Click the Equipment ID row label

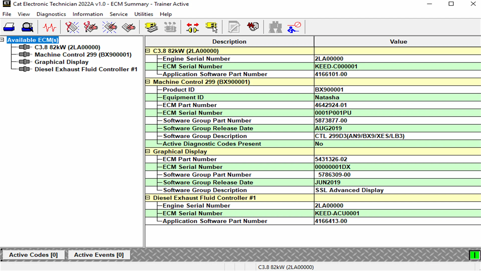(x=183, y=97)
